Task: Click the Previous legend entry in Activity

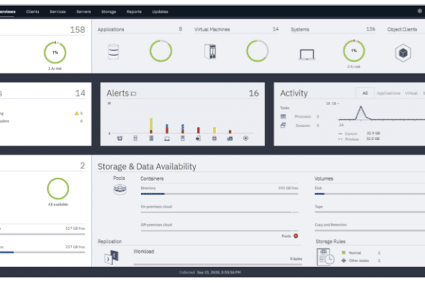Action: coord(359,139)
